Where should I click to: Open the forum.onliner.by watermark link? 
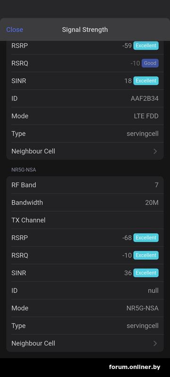tap(135, 367)
